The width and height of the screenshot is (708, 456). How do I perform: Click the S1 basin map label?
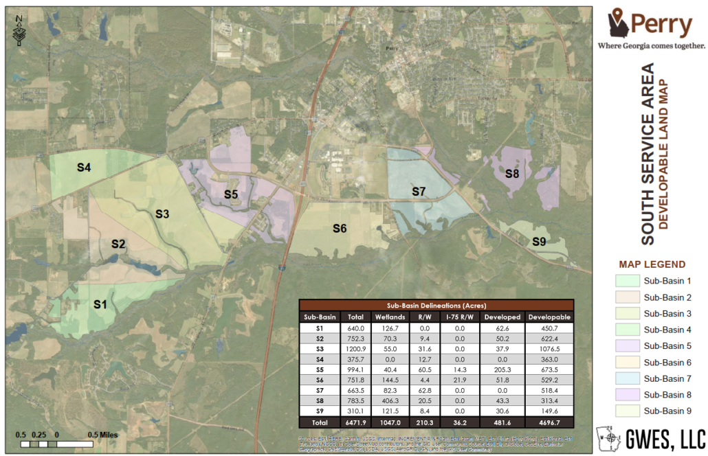click(100, 304)
